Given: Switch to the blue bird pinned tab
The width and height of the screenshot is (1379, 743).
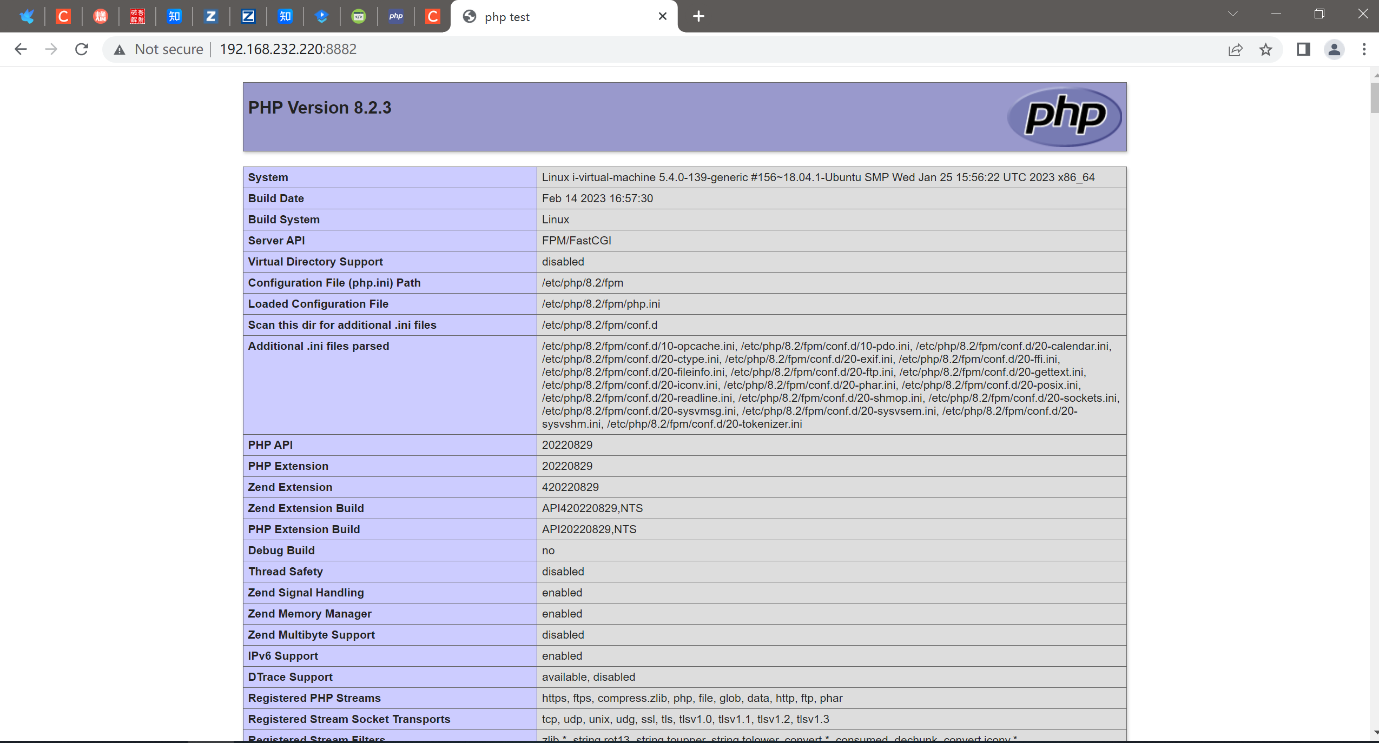Looking at the screenshot, I should pyautogui.click(x=27, y=16).
